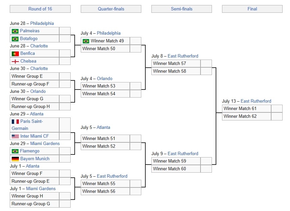
Task: Open East Rutherford link for July 13 final
Action: 256,101
